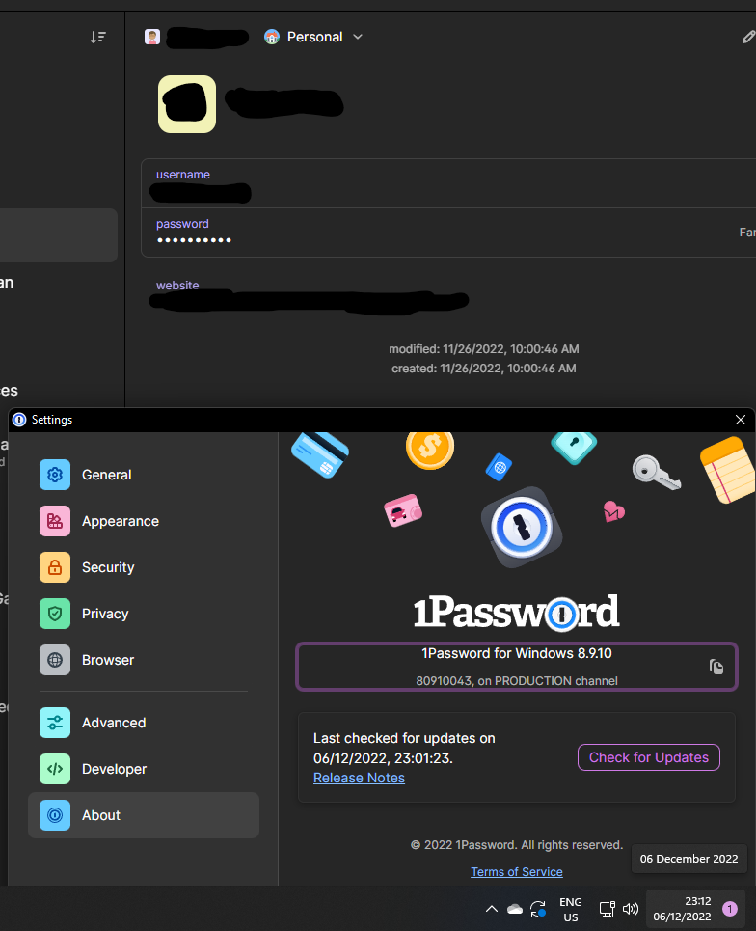Click the created date text

[484, 369]
